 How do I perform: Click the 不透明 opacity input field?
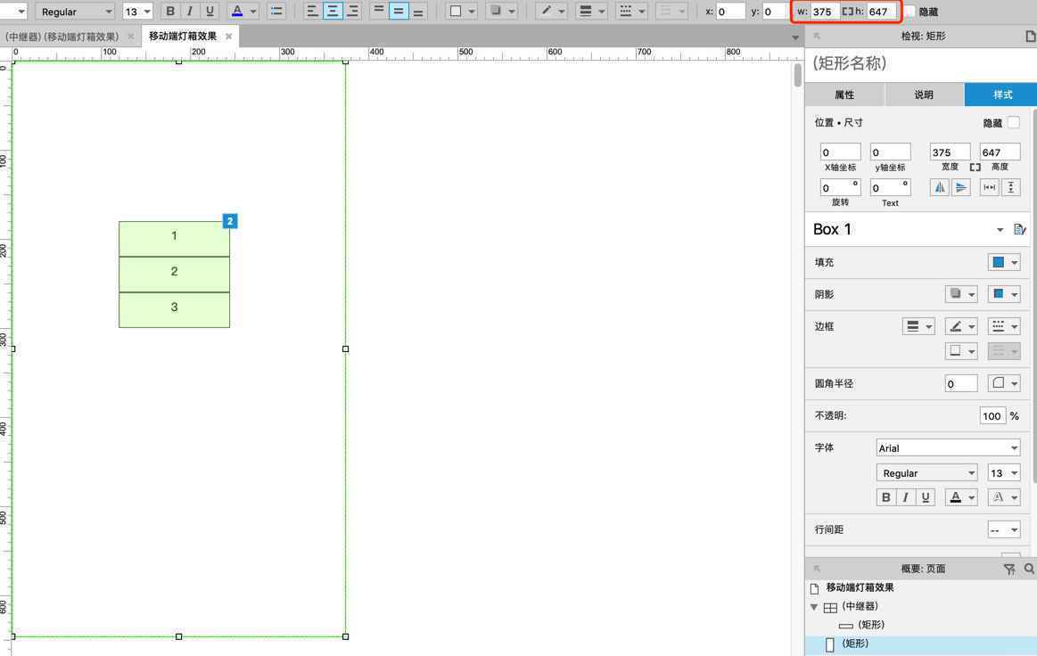click(x=992, y=416)
